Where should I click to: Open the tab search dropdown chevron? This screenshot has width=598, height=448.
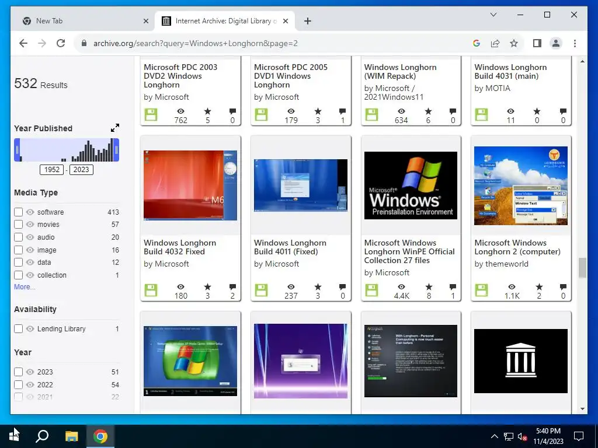(493, 15)
